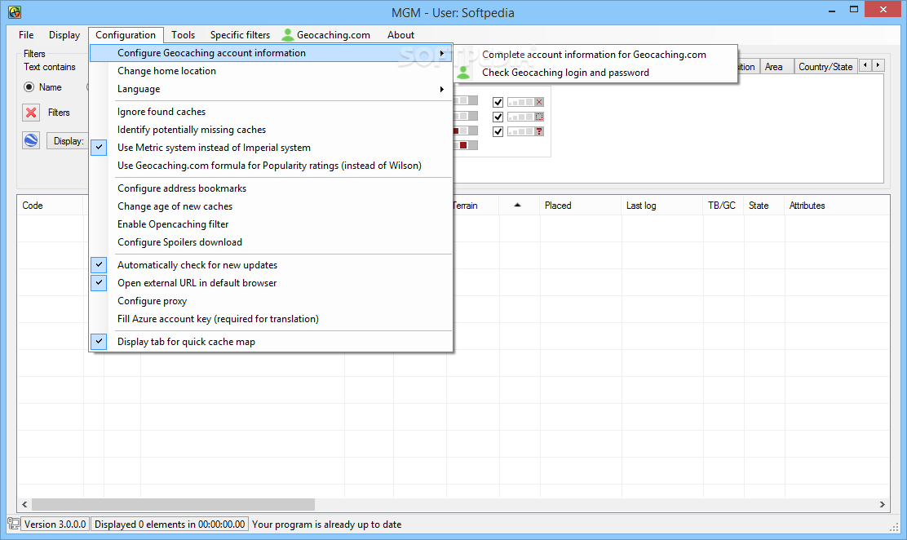Select Identify potentially missing caches
The width and height of the screenshot is (907, 540).
pyautogui.click(x=271, y=130)
